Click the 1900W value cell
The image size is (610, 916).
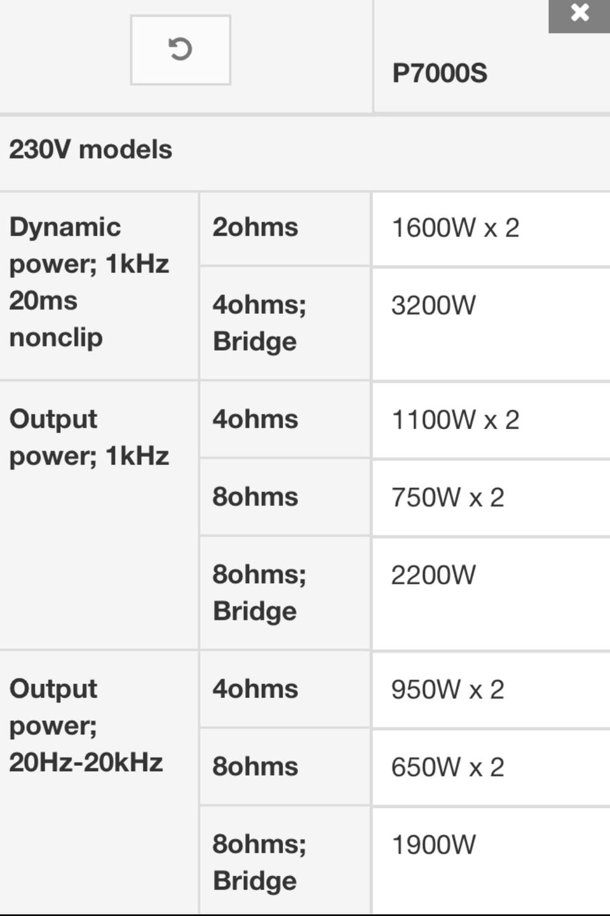point(491,861)
